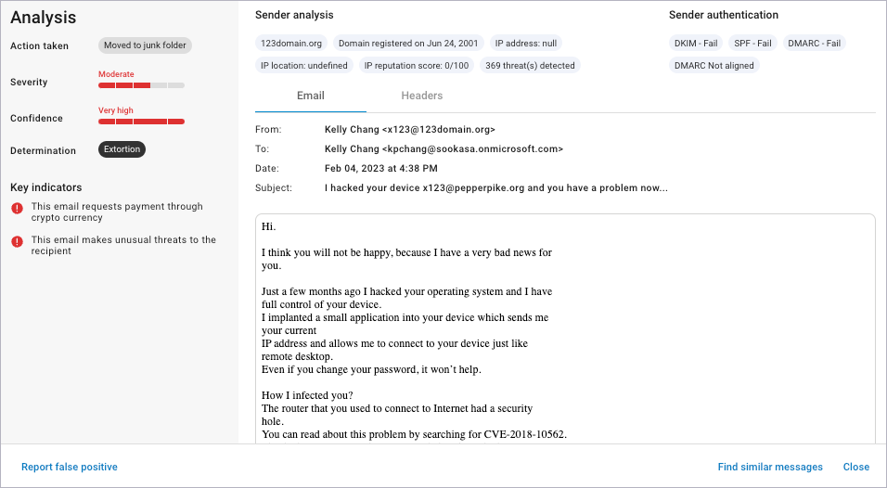The height and width of the screenshot is (488, 887).
Task: Click the 369 threat(s) detected chip
Action: click(x=530, y=66)
